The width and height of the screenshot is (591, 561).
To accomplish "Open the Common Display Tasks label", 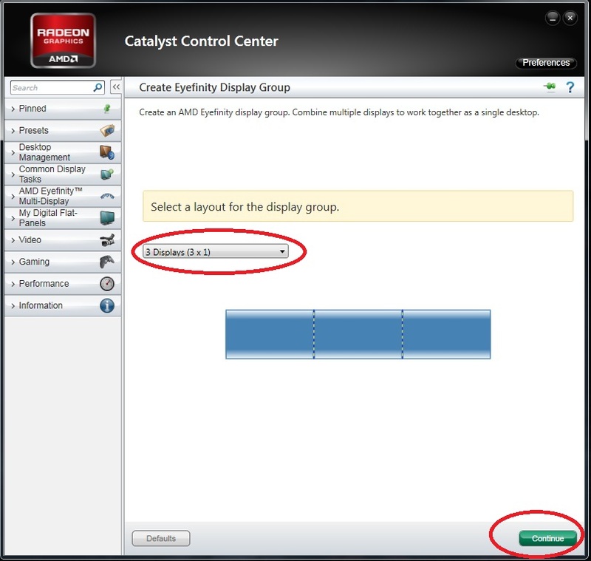I will [x=52, y=174].
